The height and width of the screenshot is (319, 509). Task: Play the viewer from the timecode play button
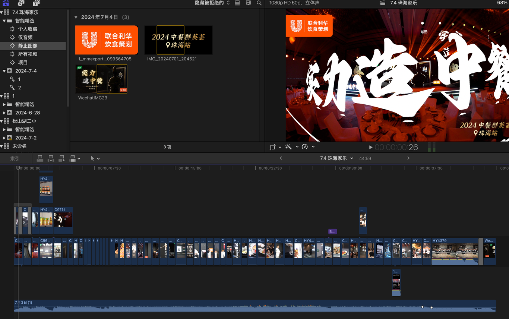click(x=370, y=148)
